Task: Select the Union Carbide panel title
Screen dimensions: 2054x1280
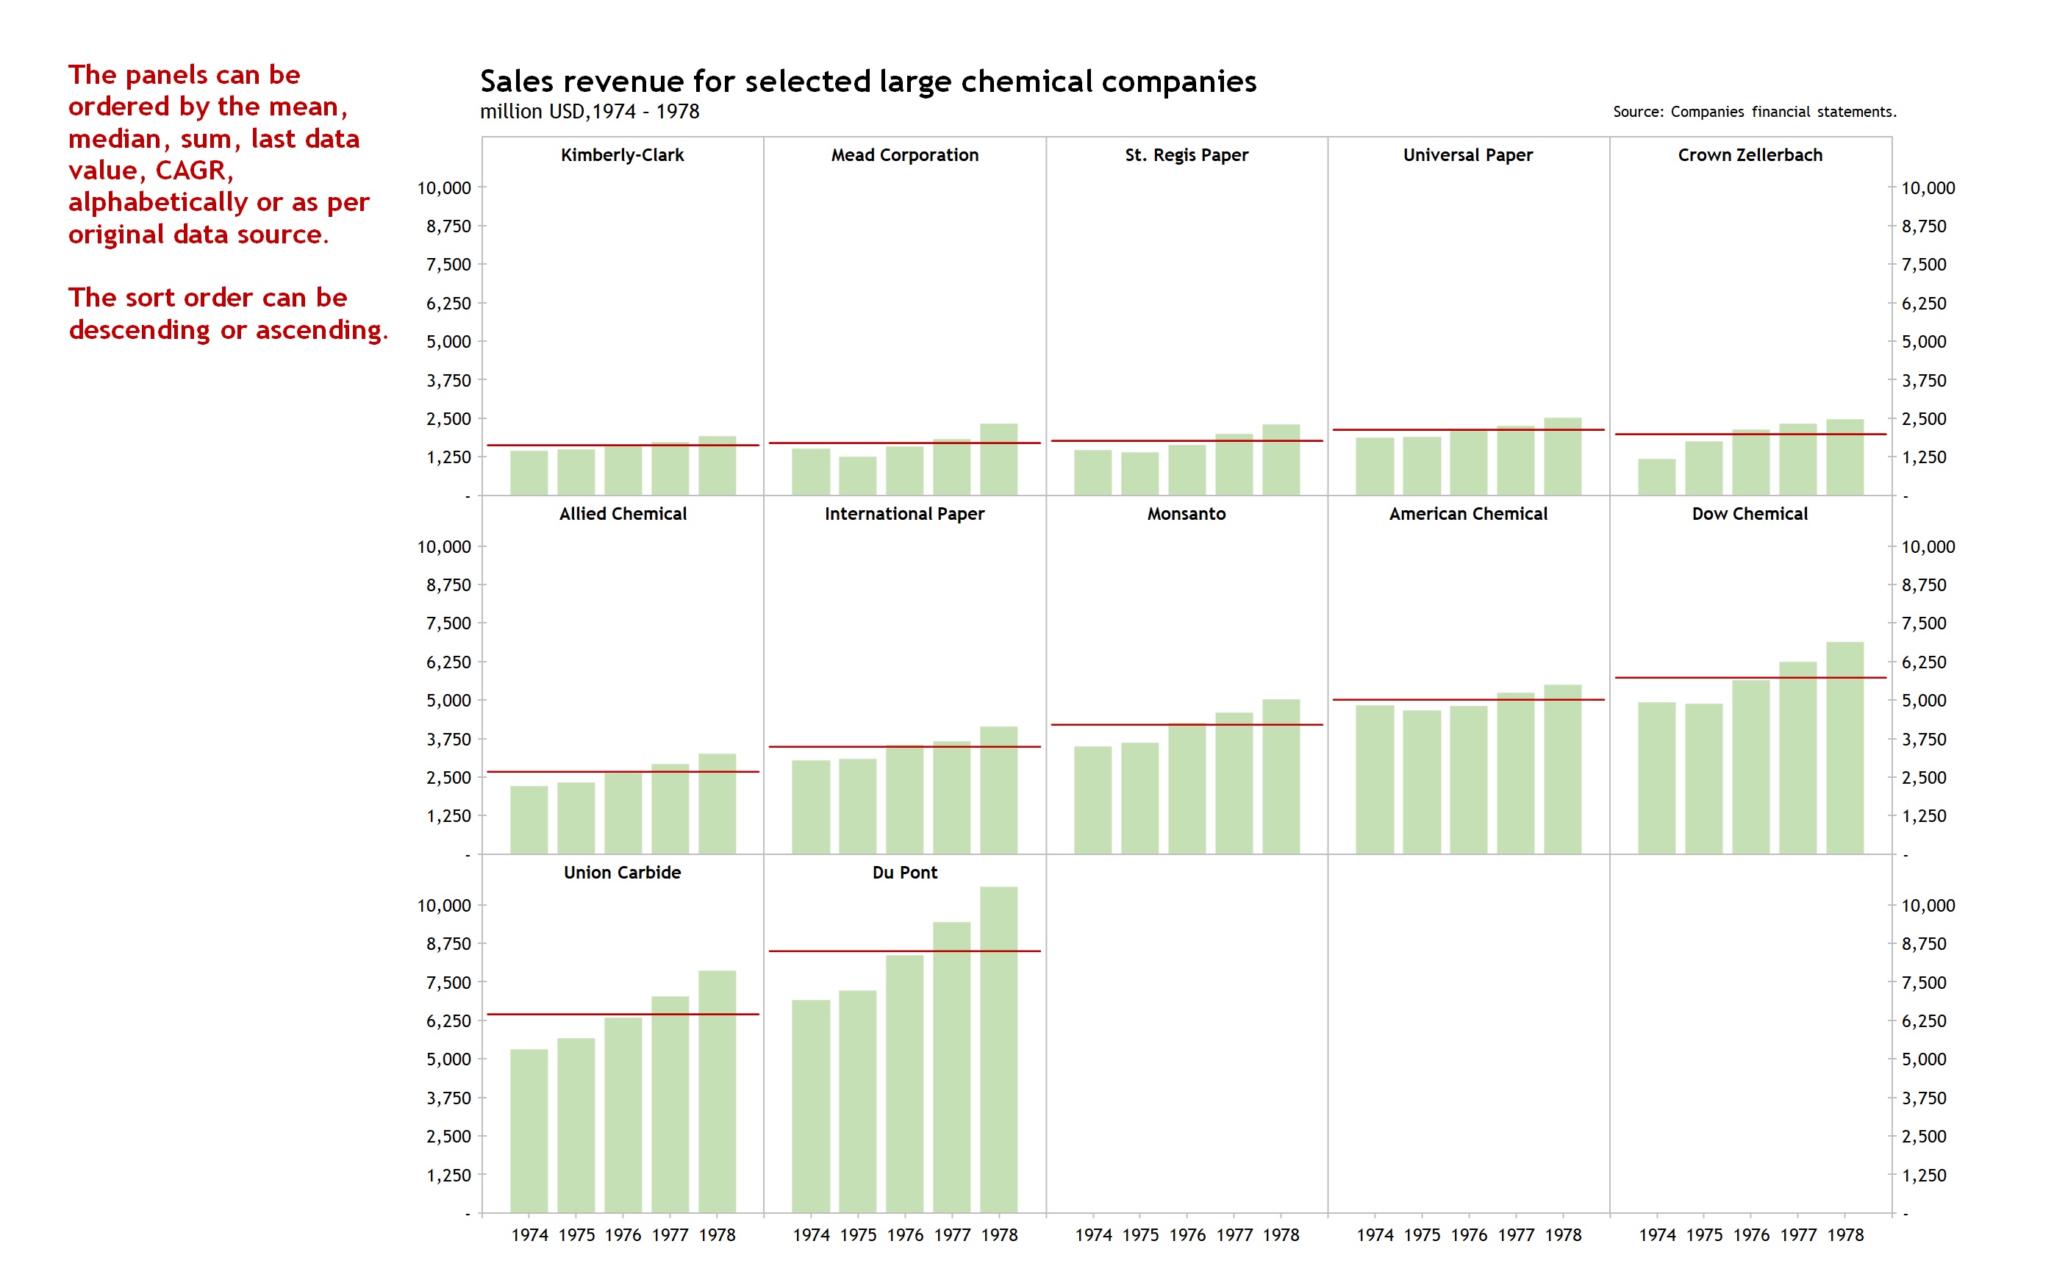Action: (x=622, y=873)
